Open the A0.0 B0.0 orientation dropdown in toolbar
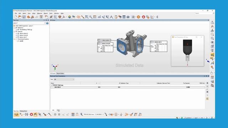 (103, 114)
